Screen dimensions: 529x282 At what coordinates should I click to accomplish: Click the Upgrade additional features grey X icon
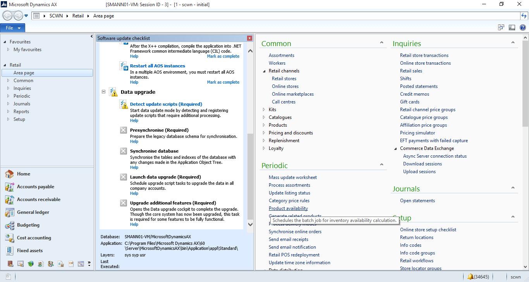[124, 203]
